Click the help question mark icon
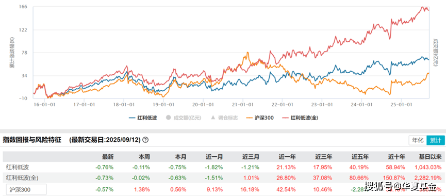This screenshot has height=196, width=446. click(145, 140)
